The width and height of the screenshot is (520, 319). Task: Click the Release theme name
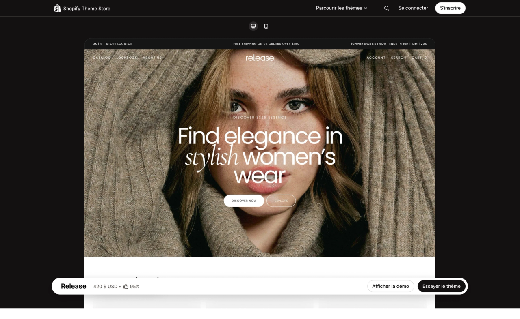74,286
